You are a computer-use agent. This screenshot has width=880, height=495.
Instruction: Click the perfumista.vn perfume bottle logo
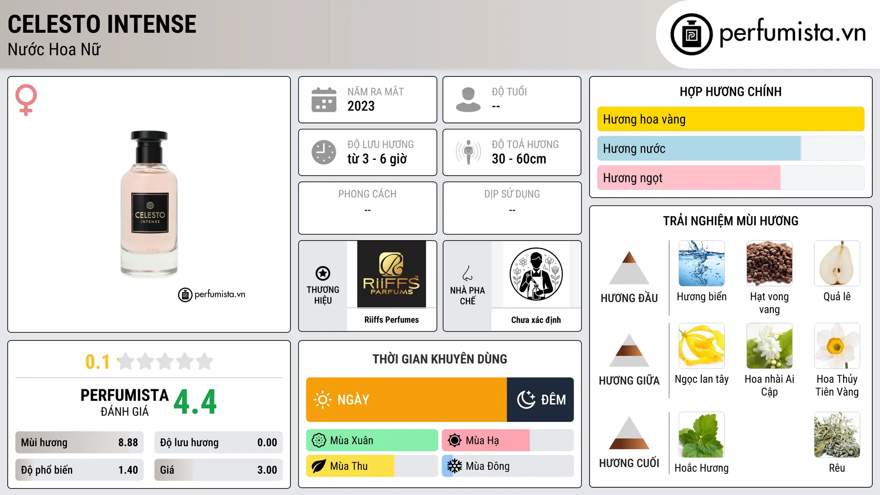click(691, 34)
